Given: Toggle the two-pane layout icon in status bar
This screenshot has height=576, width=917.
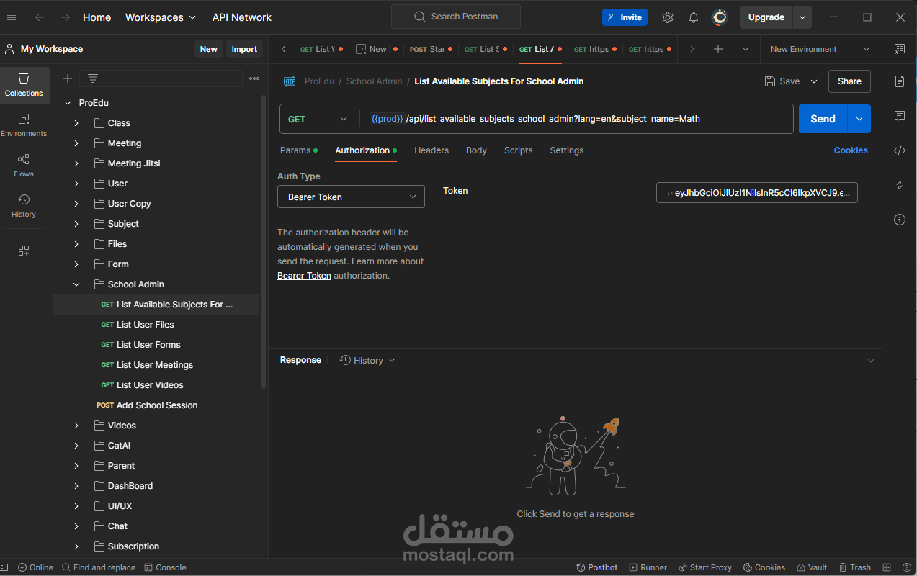Looking at the screenshot, I should point(887,567).
